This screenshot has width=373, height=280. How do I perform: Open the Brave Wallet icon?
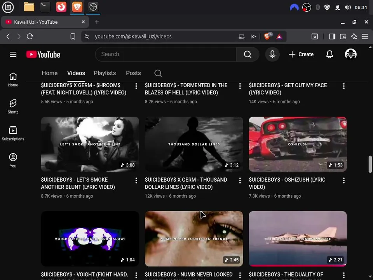click(x=343, y=37)
